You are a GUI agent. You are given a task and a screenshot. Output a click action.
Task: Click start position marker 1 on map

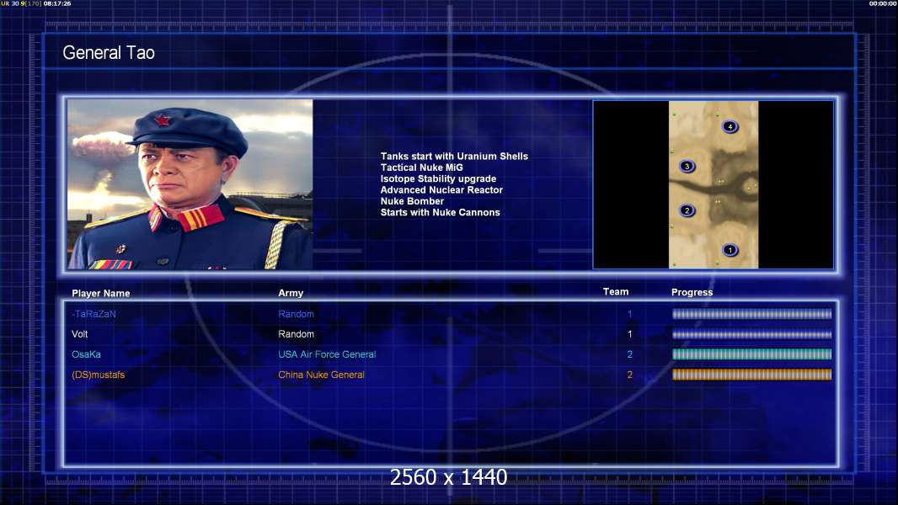tap(730, 250)
